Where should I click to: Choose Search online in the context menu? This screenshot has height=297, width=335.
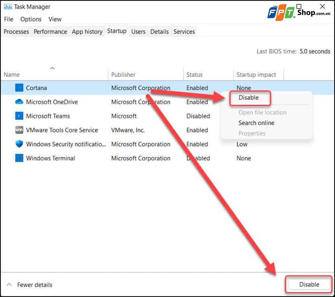pos(256,123)
